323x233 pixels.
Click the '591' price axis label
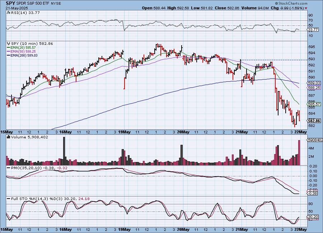[x=312, y=71]
